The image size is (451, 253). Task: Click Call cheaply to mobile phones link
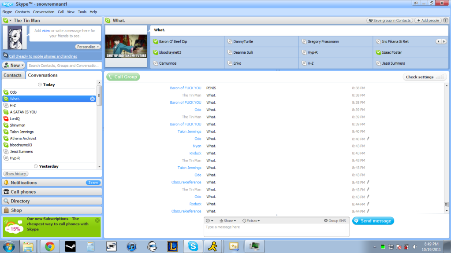pos(43,56)
